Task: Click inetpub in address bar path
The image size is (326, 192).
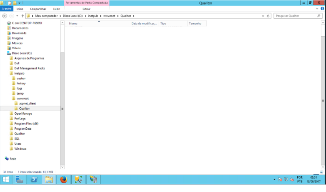Action: [93, 16]
